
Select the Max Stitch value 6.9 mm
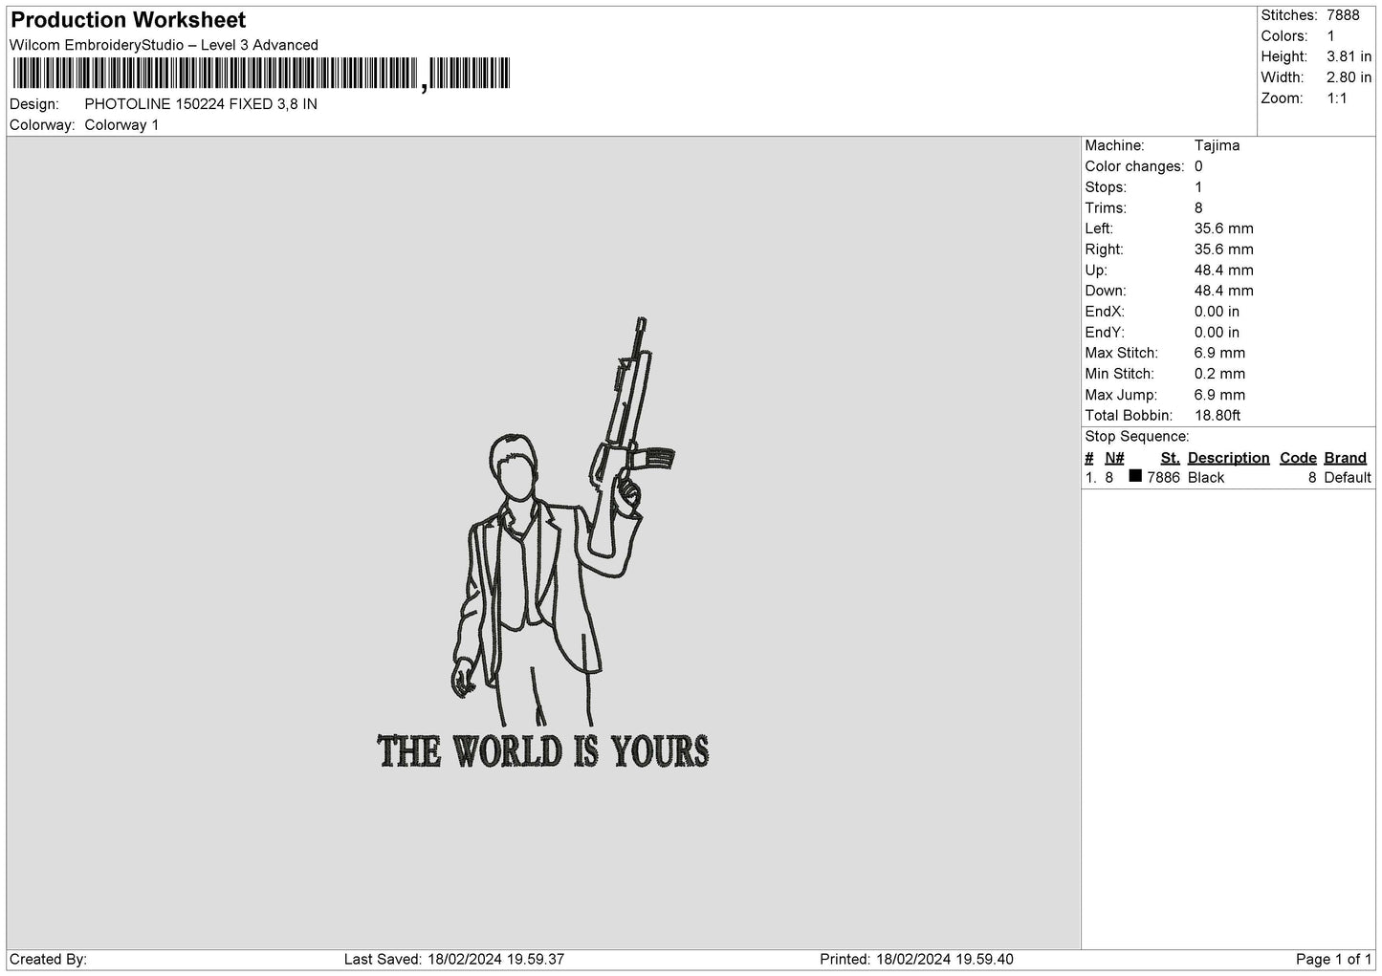coord(1220,354)
